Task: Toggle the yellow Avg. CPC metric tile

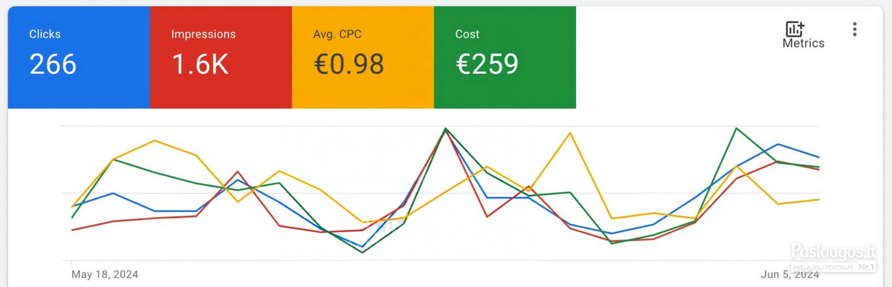Action: click(x=363, y=57)
